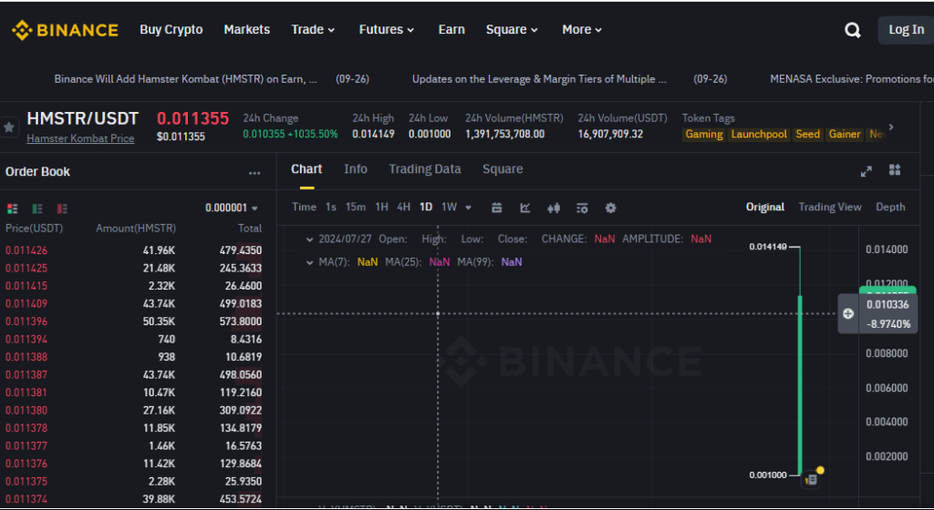The width and height of the screenshot is (934, 510).
Task: Select the 1H interval
Action: click(x=381, y=207)
